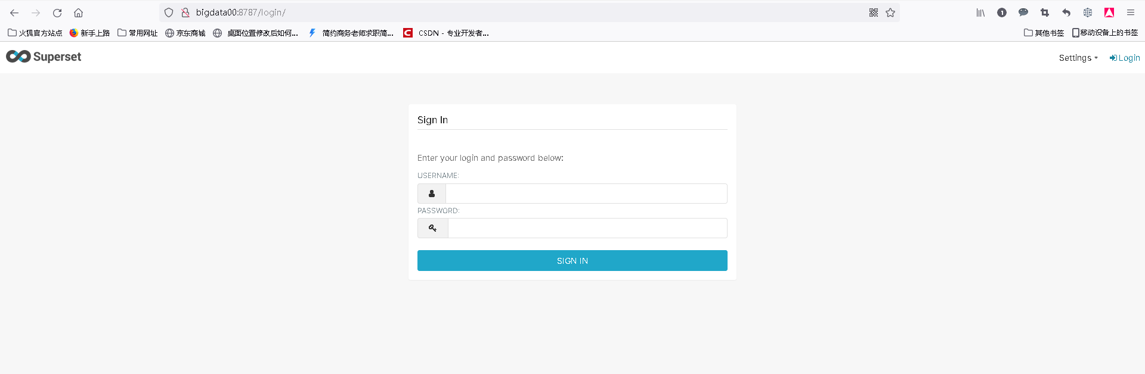Bookmark the page with the star icon

point(890,13)
